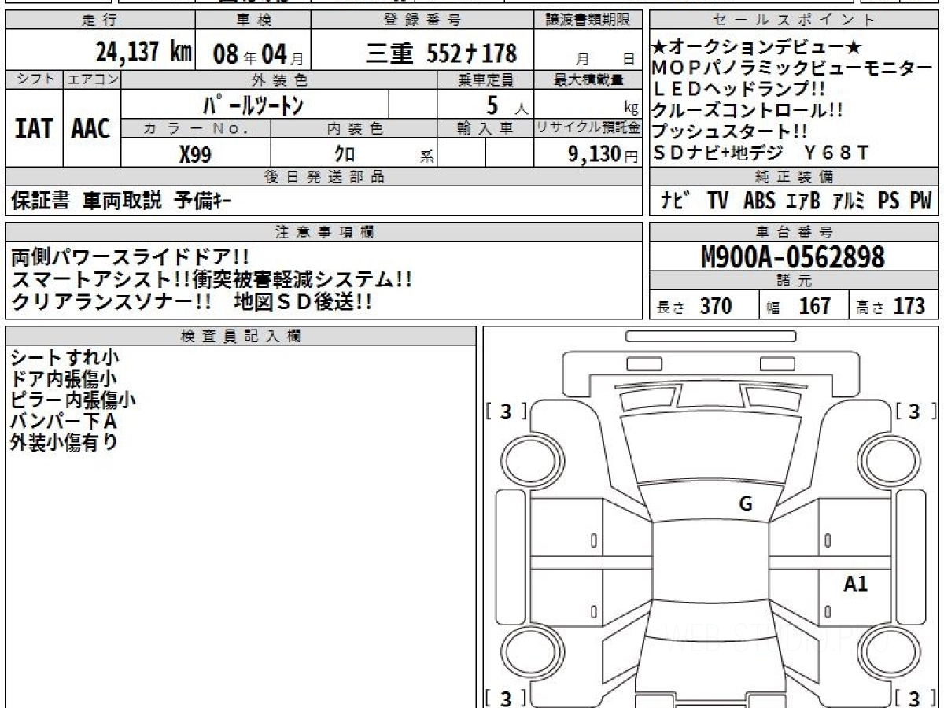Click the AAC air conditioner value
944x708 pixels.
point(91,129)
